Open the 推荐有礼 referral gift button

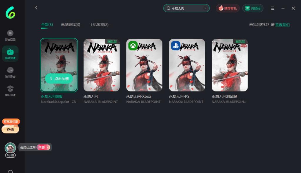tap(228, 8)
